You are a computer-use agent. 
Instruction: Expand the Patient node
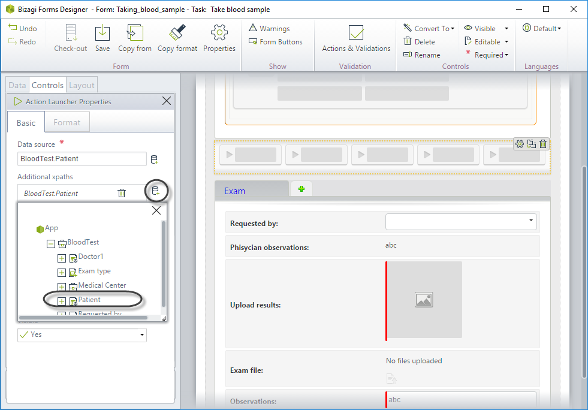pos(62,302)
